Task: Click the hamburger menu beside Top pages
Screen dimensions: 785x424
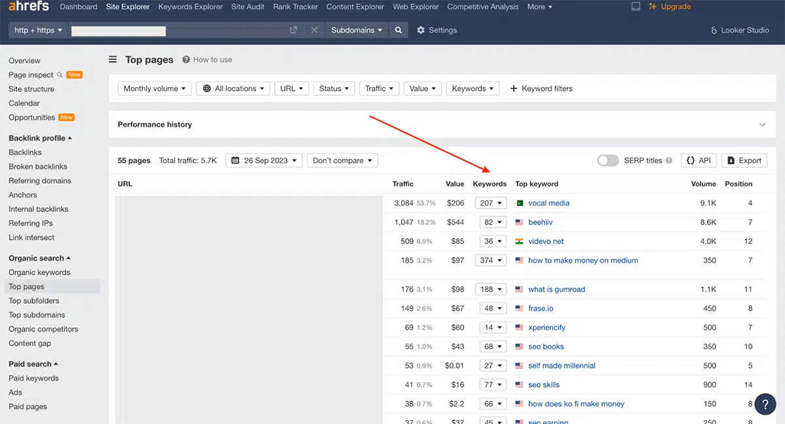Action: [x=113, y=60]
